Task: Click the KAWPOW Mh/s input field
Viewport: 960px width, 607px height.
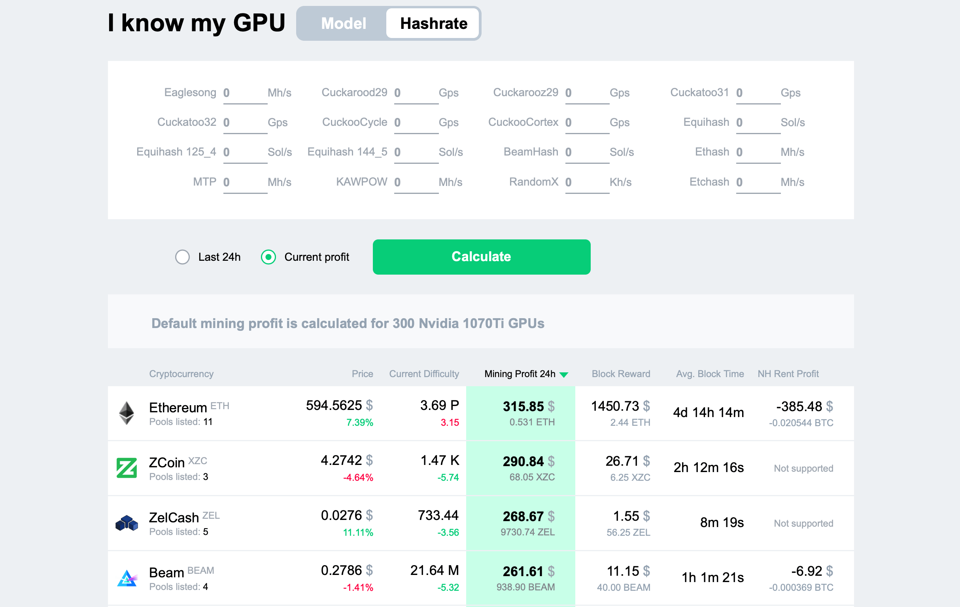Action: tap(412, 182)
